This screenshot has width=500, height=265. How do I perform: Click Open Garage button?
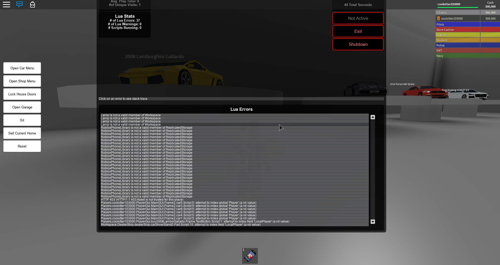(22, 107)
